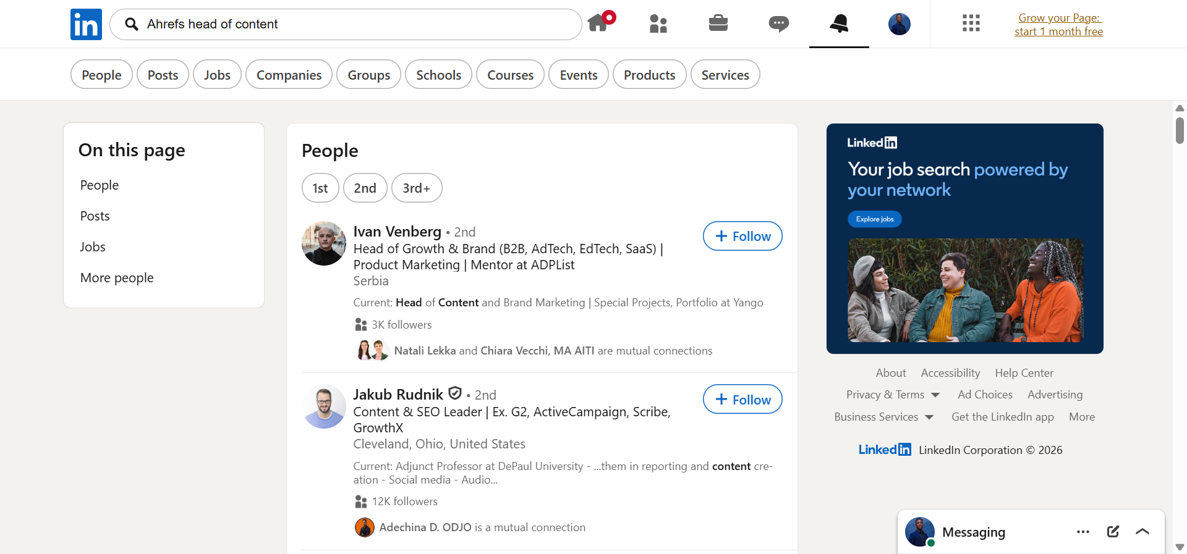Click scrollbar up arrow
Viewport: 1187px width, 554px height.
pyautogui.click(x=1180, y=108)
